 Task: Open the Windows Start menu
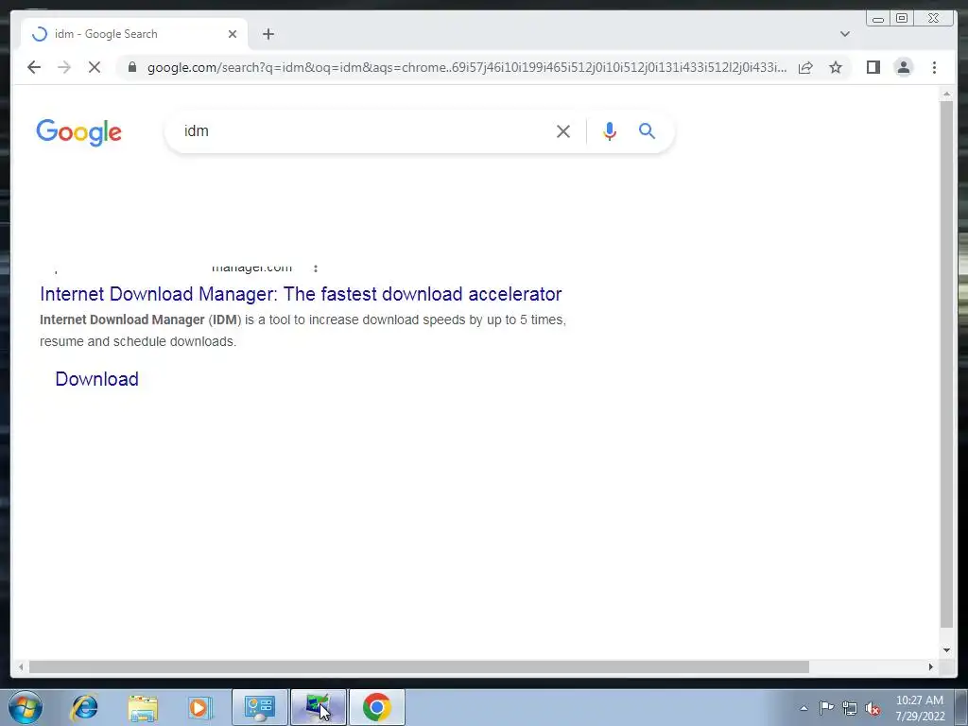pos(25,707)
